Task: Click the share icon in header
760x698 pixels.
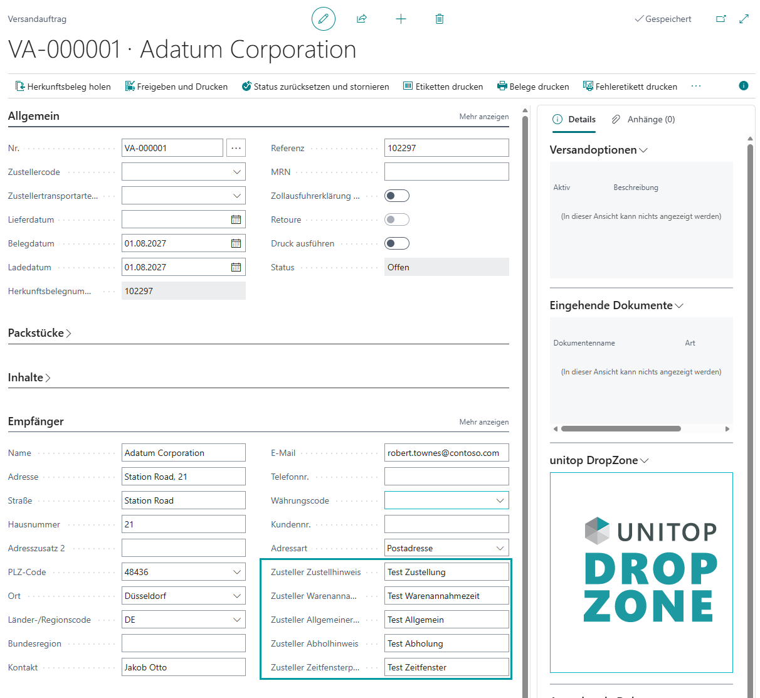Action: coord(362,19)
